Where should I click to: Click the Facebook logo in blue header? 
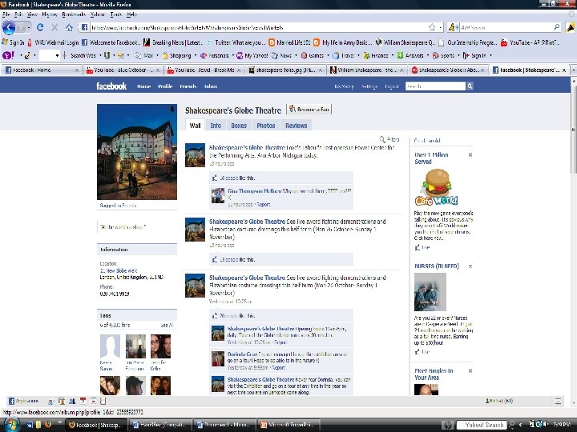coord(111,86)
